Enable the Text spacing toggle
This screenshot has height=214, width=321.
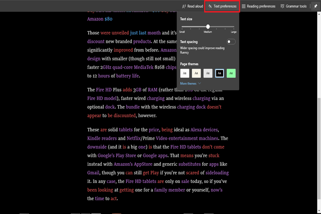point(231,42)
